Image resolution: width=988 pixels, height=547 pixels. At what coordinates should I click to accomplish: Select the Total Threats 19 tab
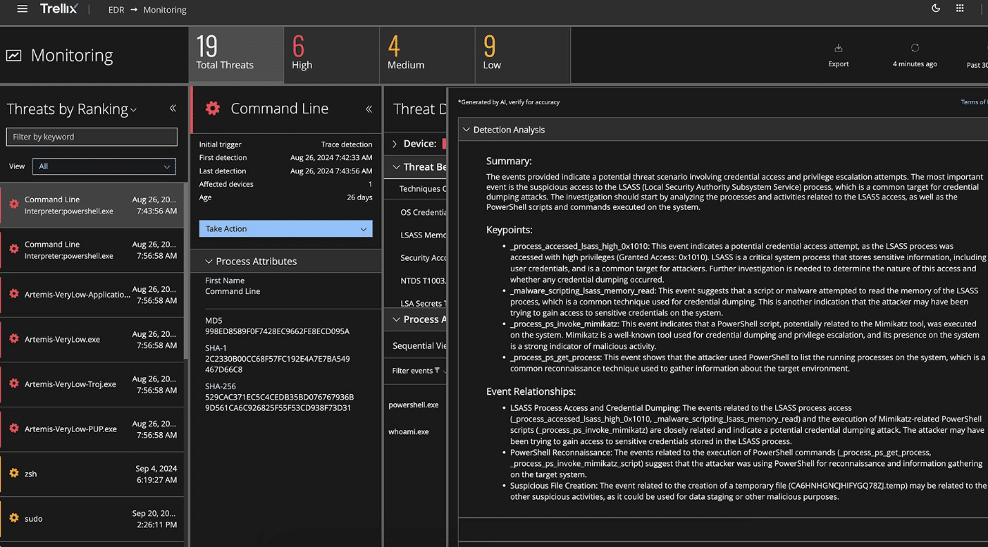[x=236, y=55]
